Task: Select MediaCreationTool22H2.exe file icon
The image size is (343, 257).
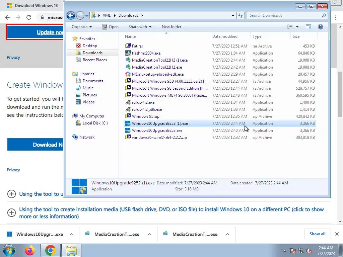Action: [128, 67]
